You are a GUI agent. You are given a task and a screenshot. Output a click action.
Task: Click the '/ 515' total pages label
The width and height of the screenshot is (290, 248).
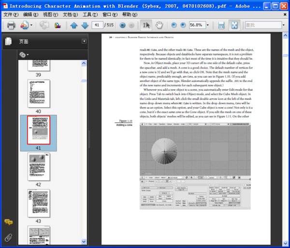tap(109, 25)
